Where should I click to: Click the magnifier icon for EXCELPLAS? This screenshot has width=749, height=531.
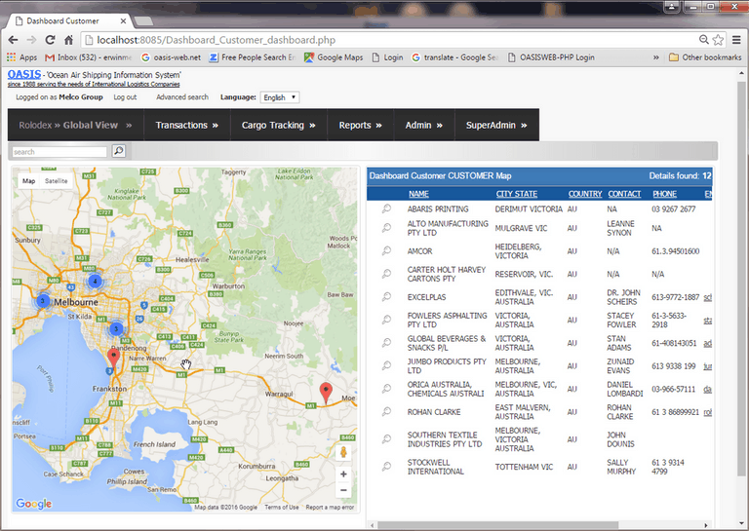[386, 296]
